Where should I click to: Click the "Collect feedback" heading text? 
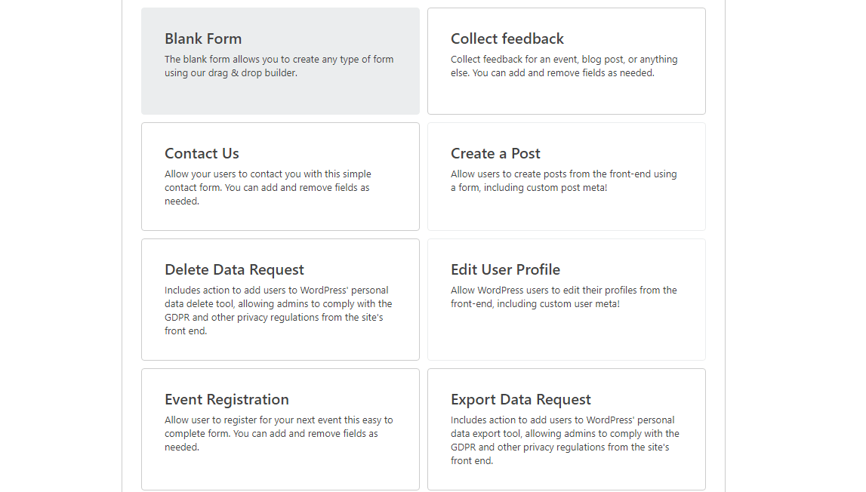[x=507, y=38]
